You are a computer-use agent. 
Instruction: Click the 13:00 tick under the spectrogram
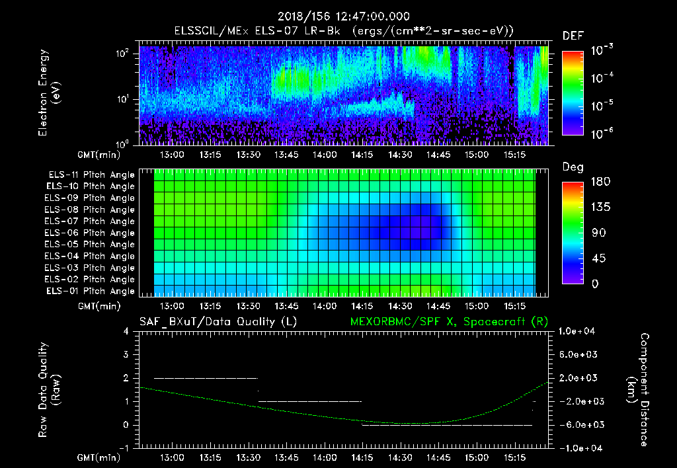point(172,155)
